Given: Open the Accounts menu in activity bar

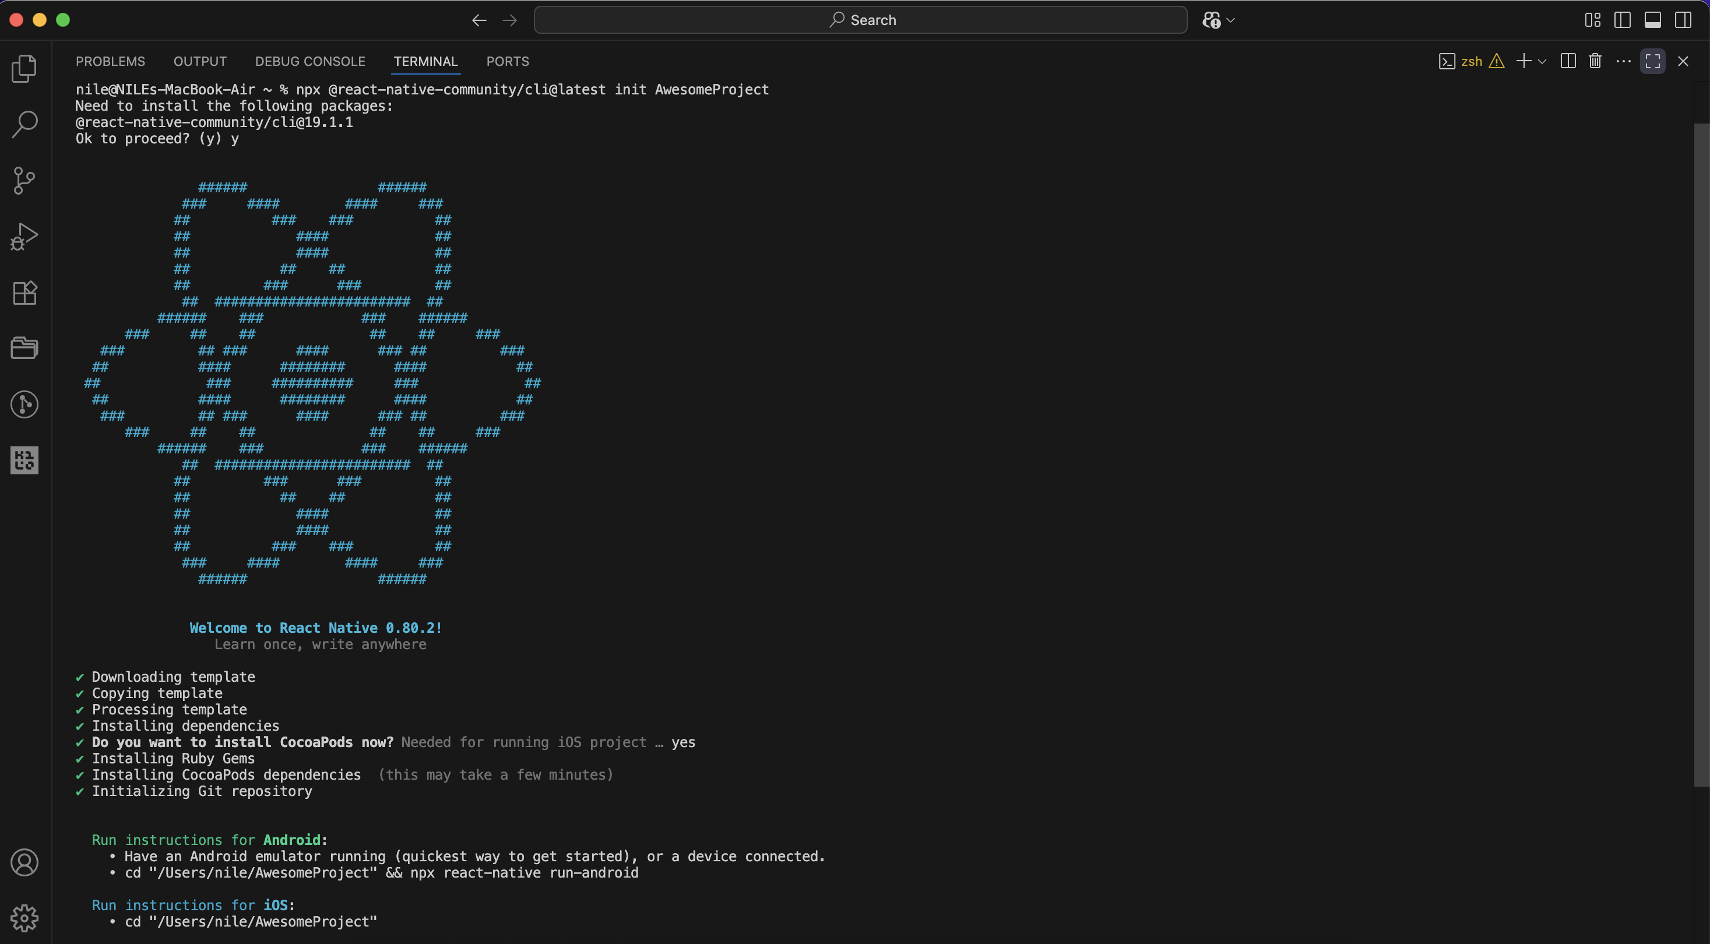Looking at the screenshot, I should [x=24, y=862].
